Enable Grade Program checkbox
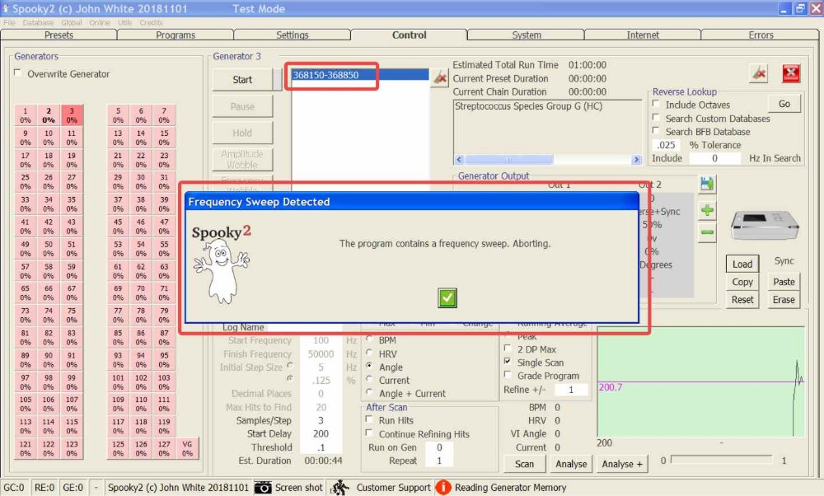Screen dimensions: 824x496 click(x=508, y=375)
